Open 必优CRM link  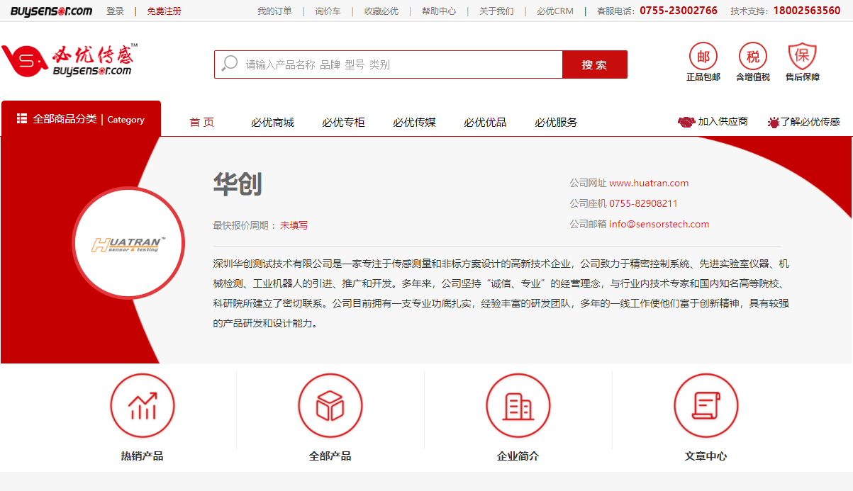click(555, 11)
